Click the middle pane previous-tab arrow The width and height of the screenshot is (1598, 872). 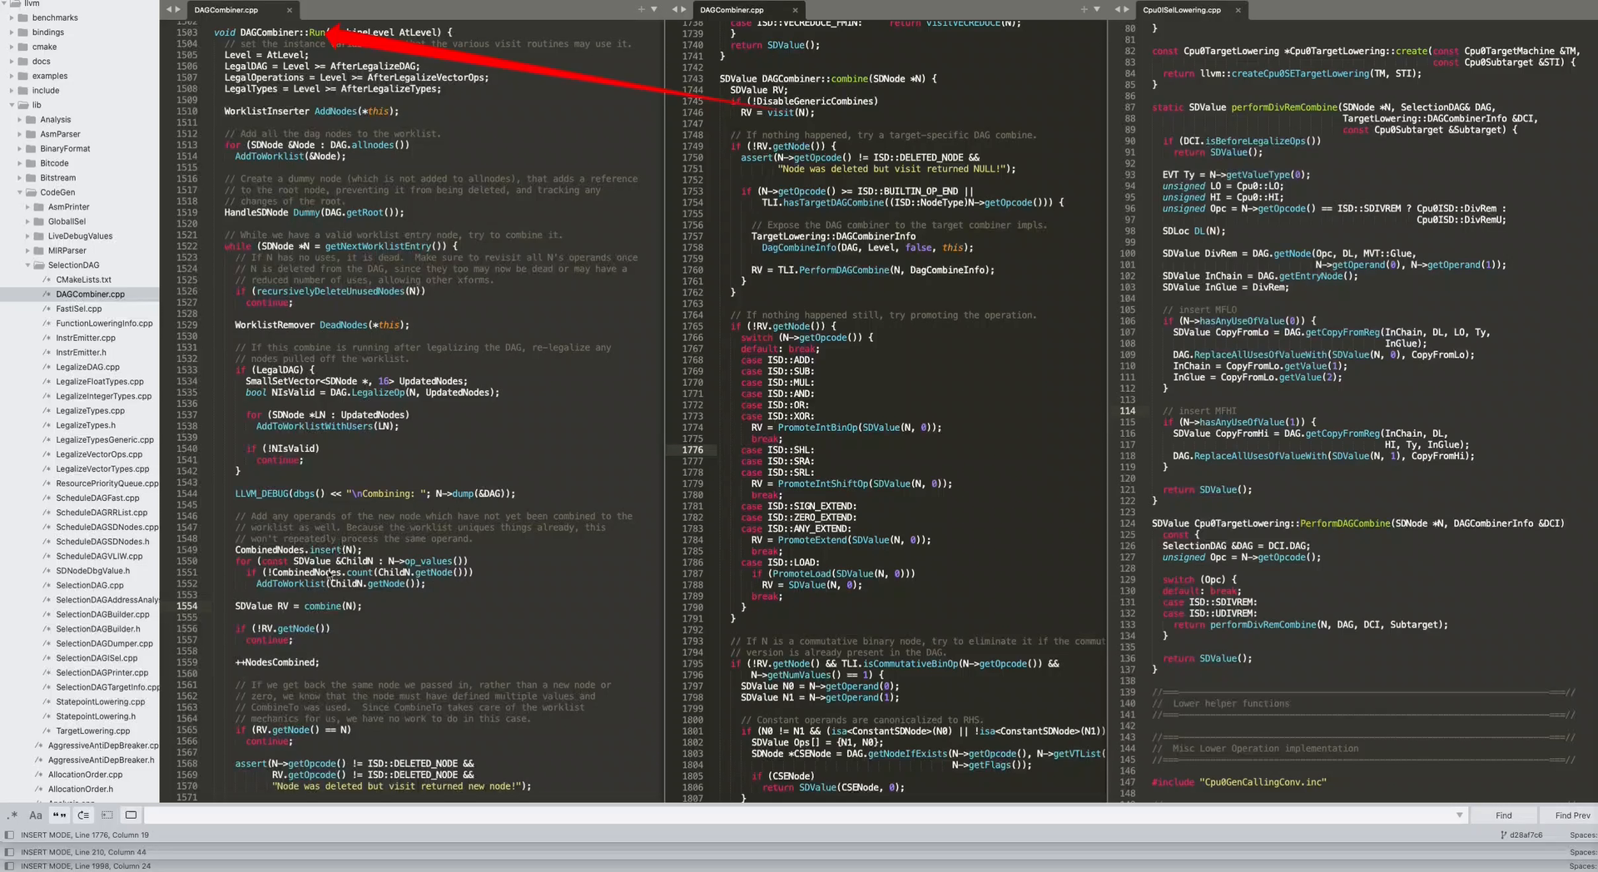tap(675, 9)
